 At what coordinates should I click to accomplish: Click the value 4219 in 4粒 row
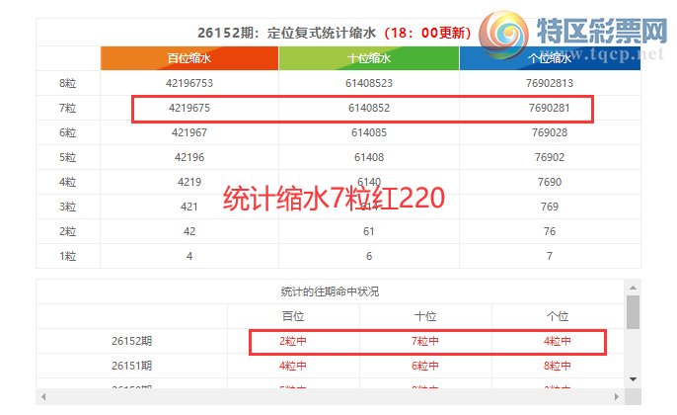189,182
